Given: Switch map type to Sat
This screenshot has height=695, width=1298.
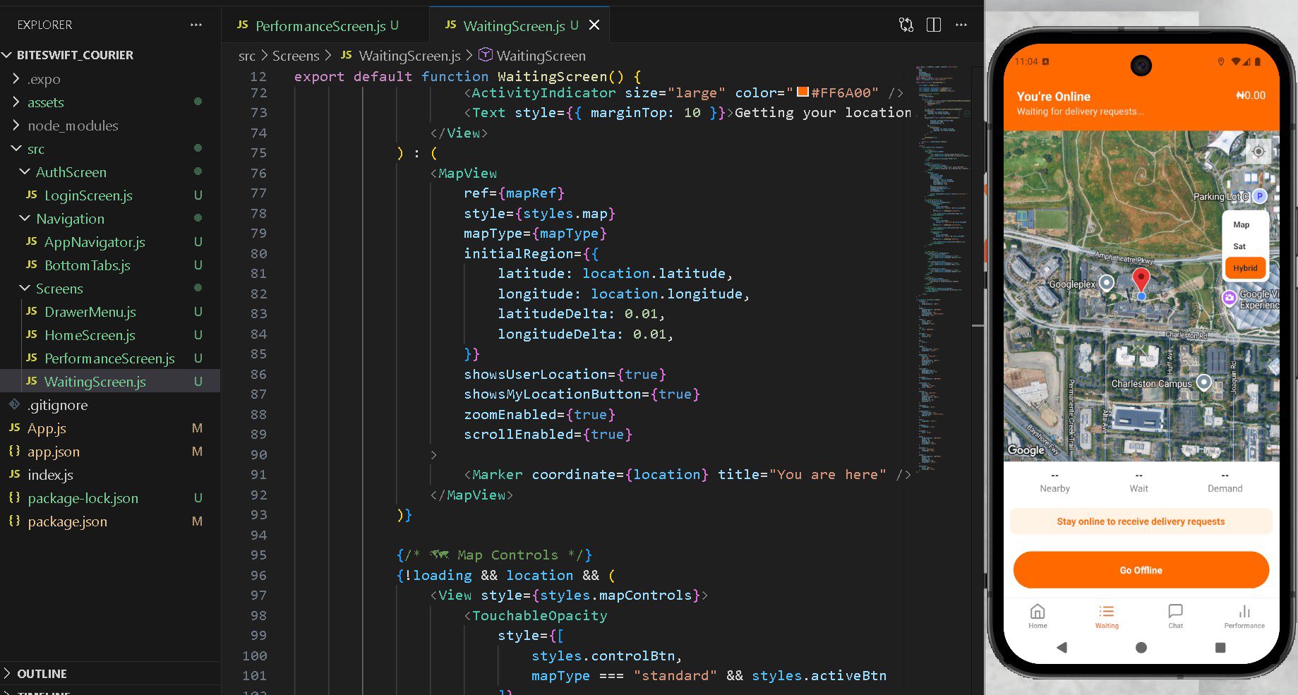Looking at the screenshot, I should pyautogui.click(x=1239, y=247).
